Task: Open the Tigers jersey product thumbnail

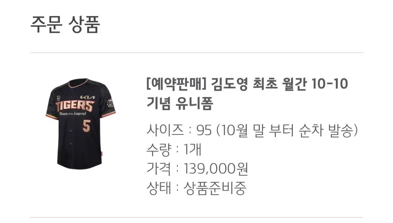Action: 80,124
